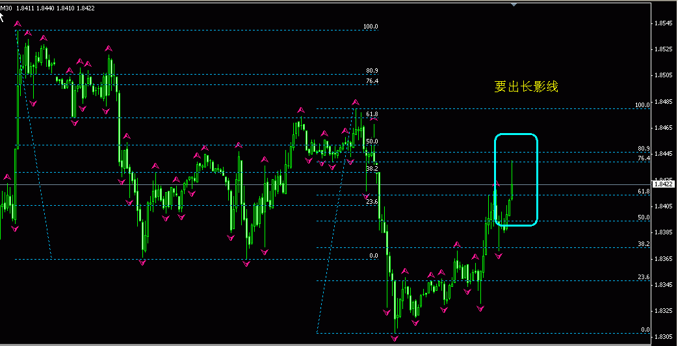Click the 1.8325 price scale label
This screenshot has height=346, width=678.
click(x=664, y=310)
